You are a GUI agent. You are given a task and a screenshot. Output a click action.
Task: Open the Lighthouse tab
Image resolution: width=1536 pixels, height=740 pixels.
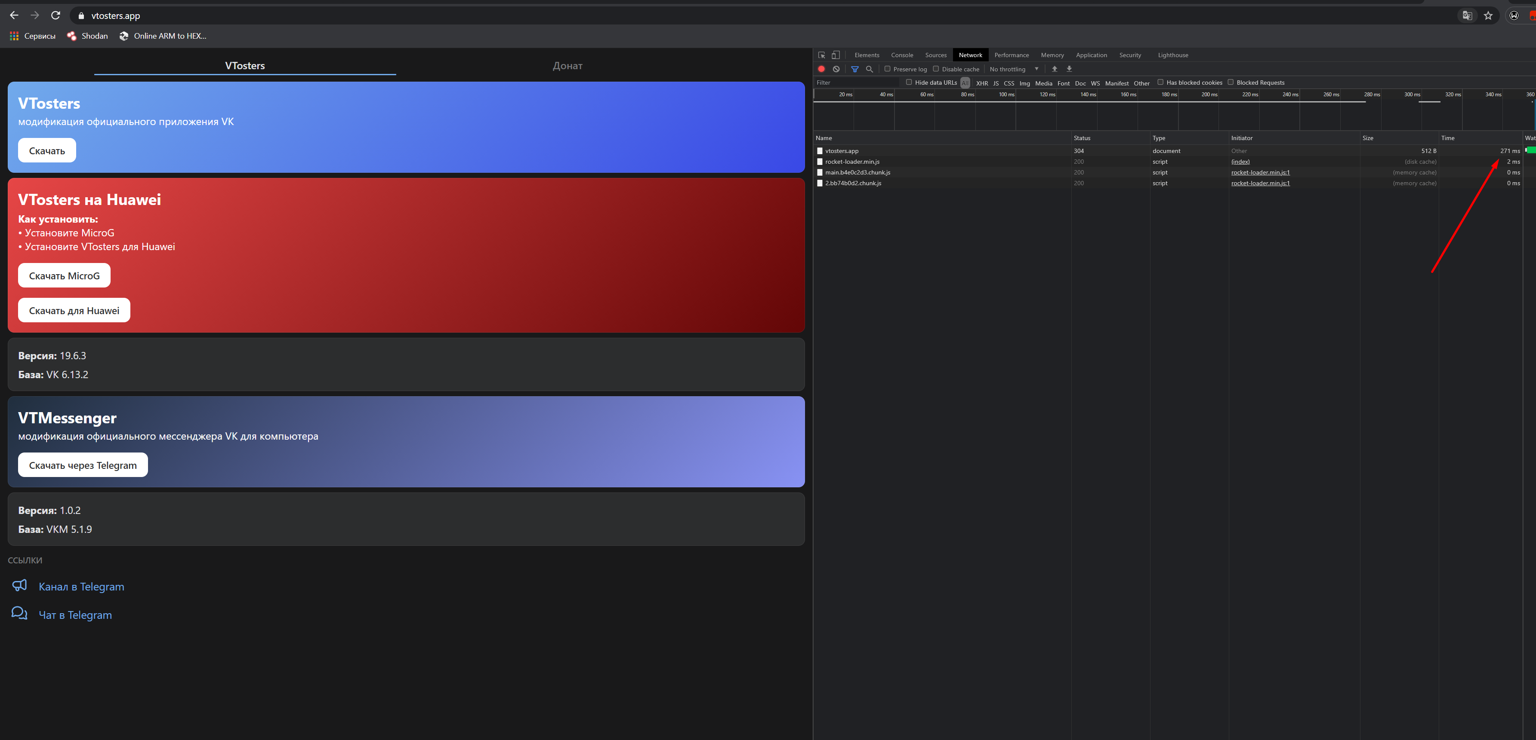(1173, 55)
